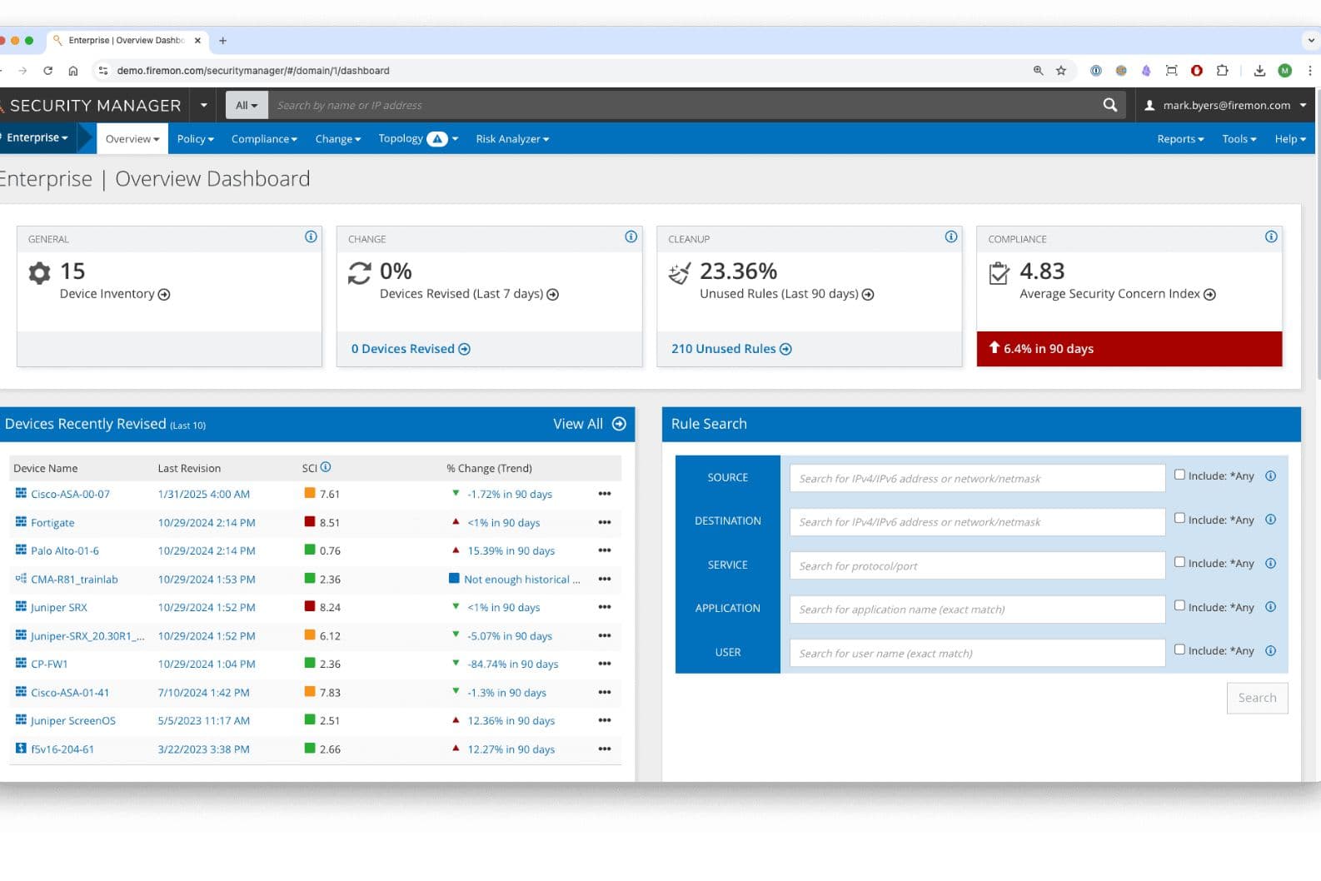Open the Cisco-ASA-00-07 device link

(70, 494)
